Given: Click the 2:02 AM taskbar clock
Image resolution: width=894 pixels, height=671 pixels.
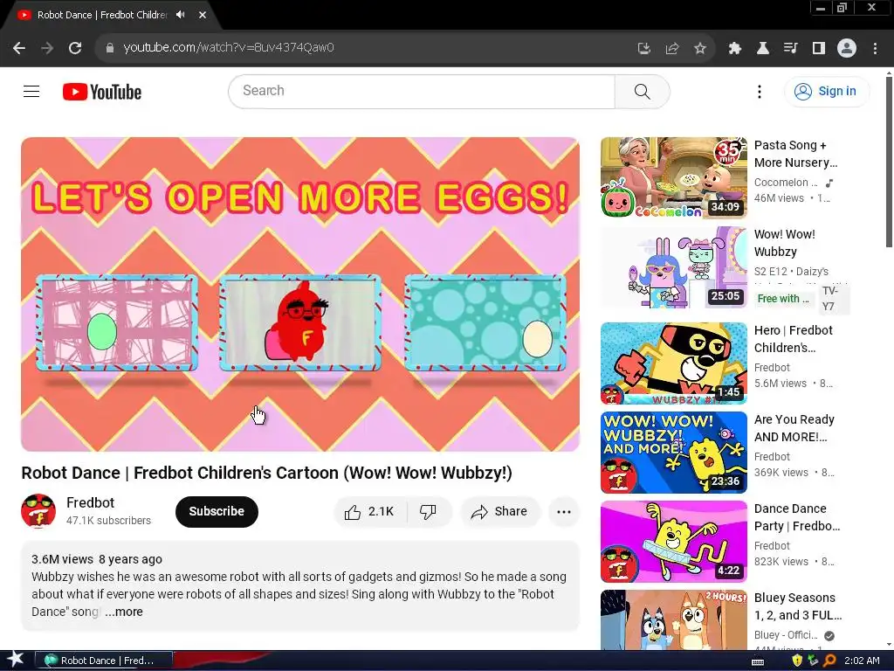Looking at the screenshot, I should (862, 661).
